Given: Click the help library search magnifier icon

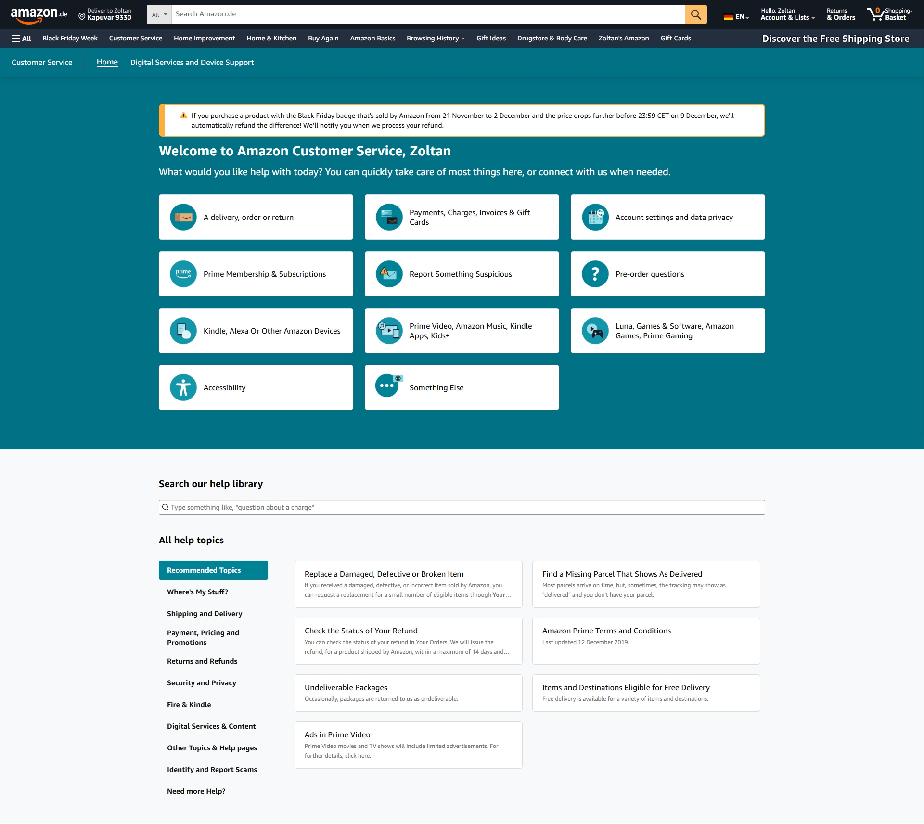Looking at the screenshot, I should point(166,507).
